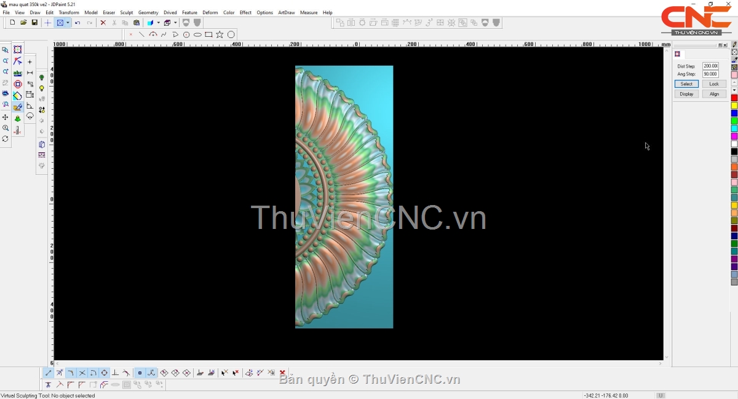The height and width of the screenshot is (399, 738).
Task: Open the ArtDraw menu
Action: [x=287, y=12]
